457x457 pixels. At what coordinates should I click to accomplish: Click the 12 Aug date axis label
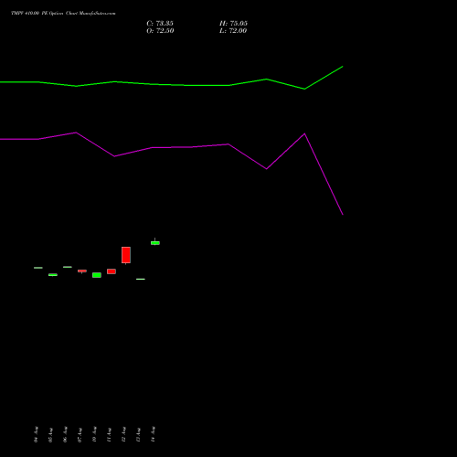click(x=123, y=434)
